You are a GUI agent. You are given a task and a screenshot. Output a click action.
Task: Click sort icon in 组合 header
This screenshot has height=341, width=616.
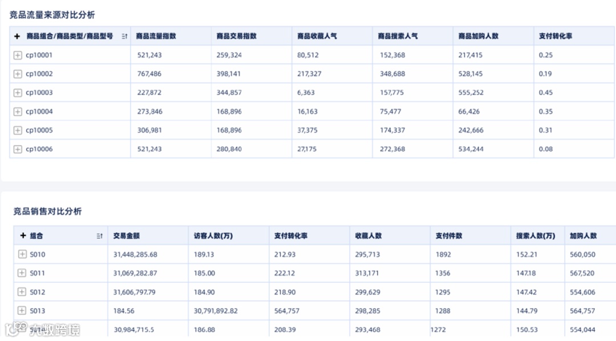tap(100, 236)
